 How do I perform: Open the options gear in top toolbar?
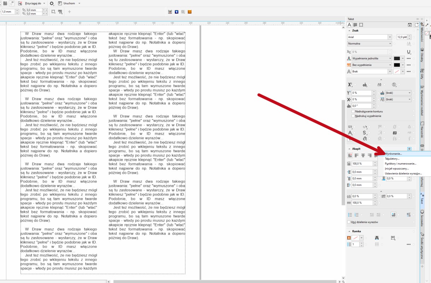click(x=52, y=3)
